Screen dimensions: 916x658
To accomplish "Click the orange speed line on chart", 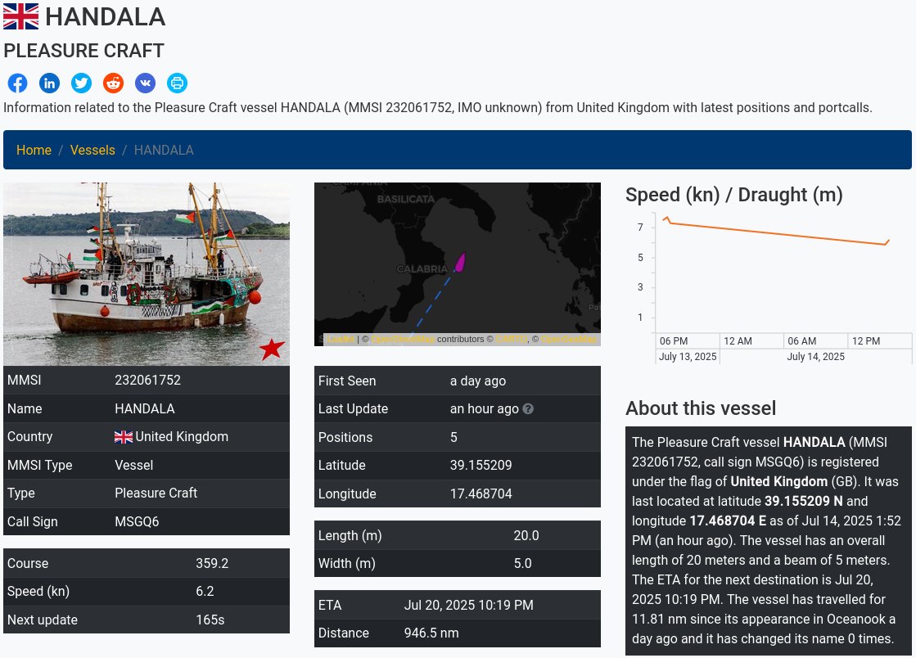I will [x=777, y=233].
